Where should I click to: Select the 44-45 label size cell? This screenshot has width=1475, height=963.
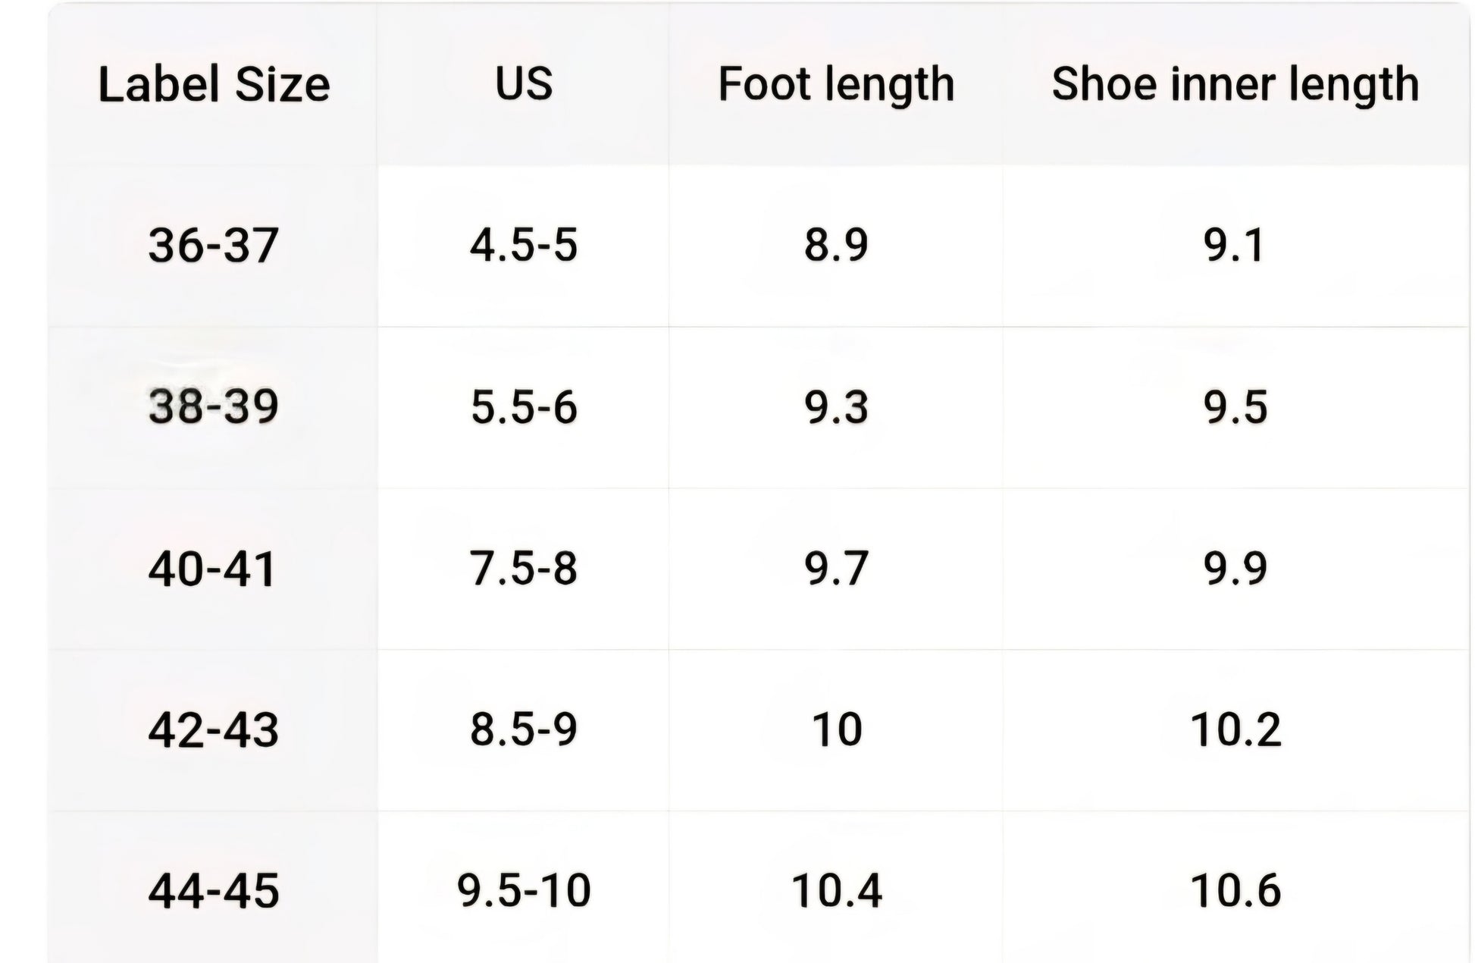214,891
